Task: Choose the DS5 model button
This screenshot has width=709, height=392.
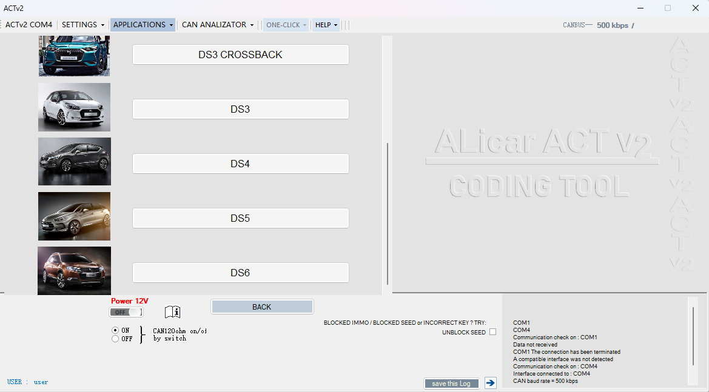Action: 240,218
